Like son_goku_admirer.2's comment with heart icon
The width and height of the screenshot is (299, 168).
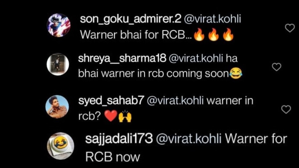point(290,28)
